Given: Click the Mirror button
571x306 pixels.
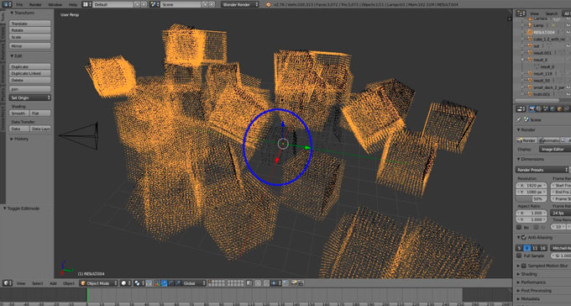Looking at the screenshot, I should 30,46.
